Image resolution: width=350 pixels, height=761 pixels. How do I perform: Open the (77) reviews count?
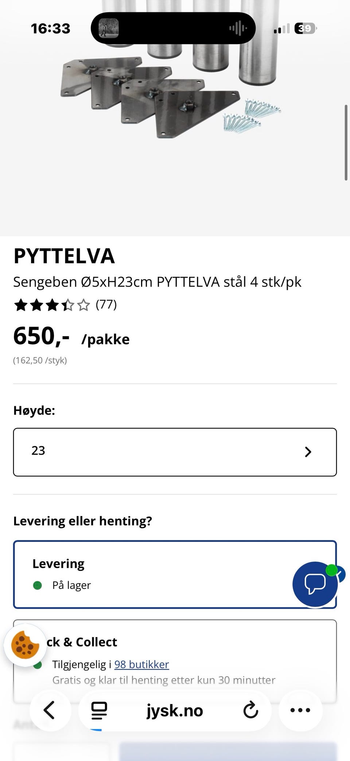tap(106, 304)
